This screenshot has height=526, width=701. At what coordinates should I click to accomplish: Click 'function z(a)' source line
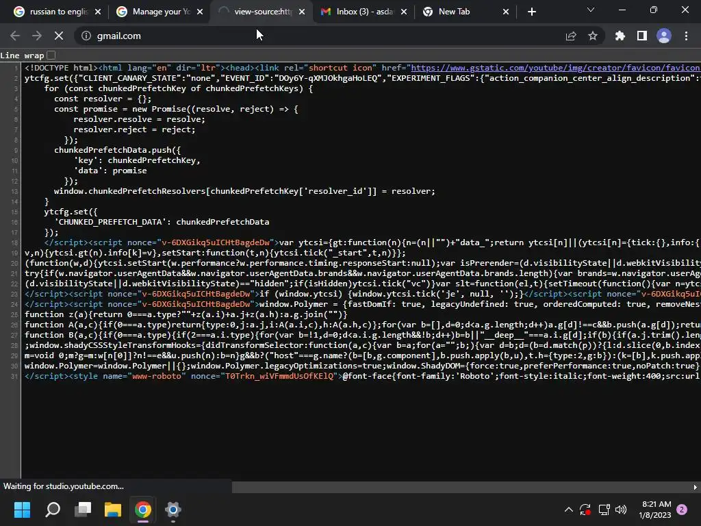tap(186, 314)
